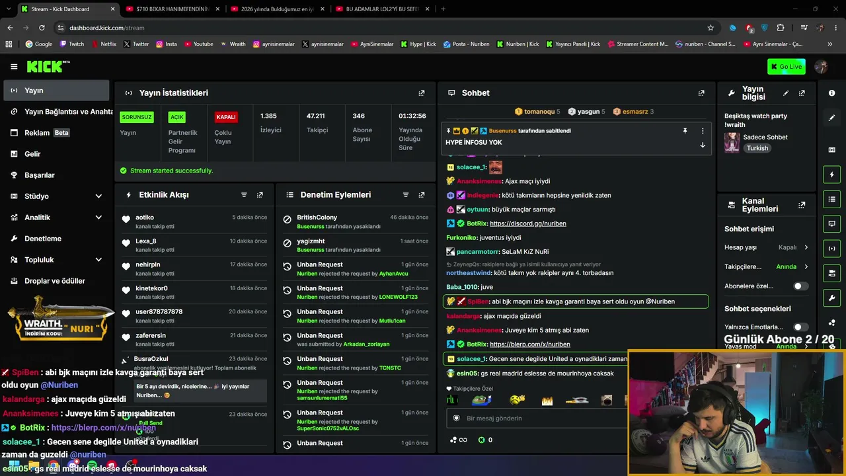Viewport: 846px width, 476px height.
Task: Open Droplar ve ödüller sidebar item
Action: (56, 281)
